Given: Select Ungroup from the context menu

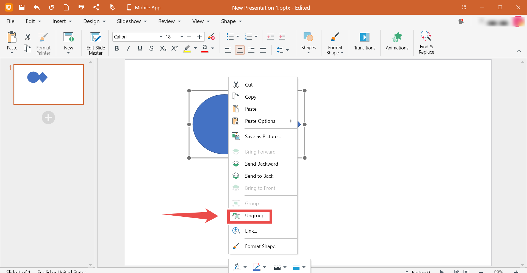Looking at the screenshot, I should [x=254, y=216].
